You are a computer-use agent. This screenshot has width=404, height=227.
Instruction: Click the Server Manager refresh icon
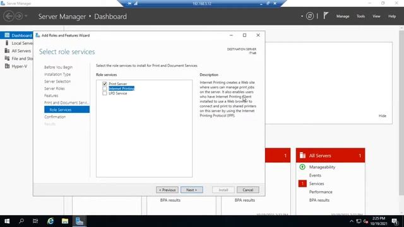[310, 16]
